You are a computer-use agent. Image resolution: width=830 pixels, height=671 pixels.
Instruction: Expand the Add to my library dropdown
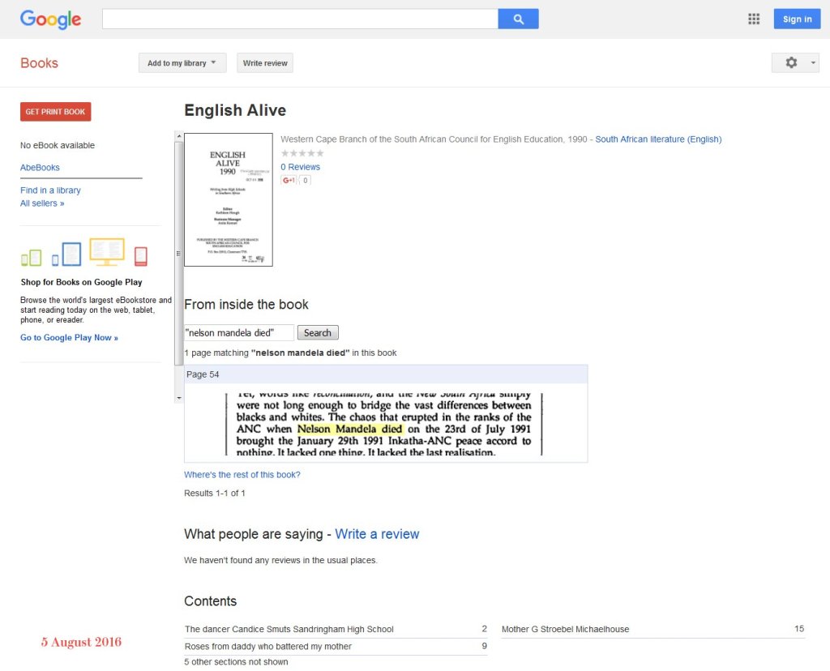click(182, 63)
